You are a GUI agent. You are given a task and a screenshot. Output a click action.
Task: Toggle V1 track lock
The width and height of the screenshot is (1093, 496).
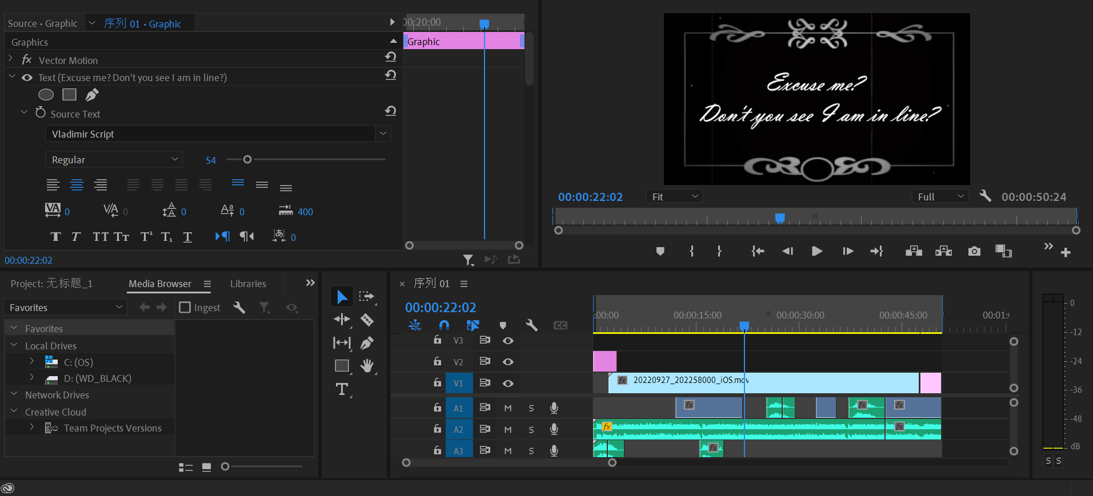pos(437,382)
